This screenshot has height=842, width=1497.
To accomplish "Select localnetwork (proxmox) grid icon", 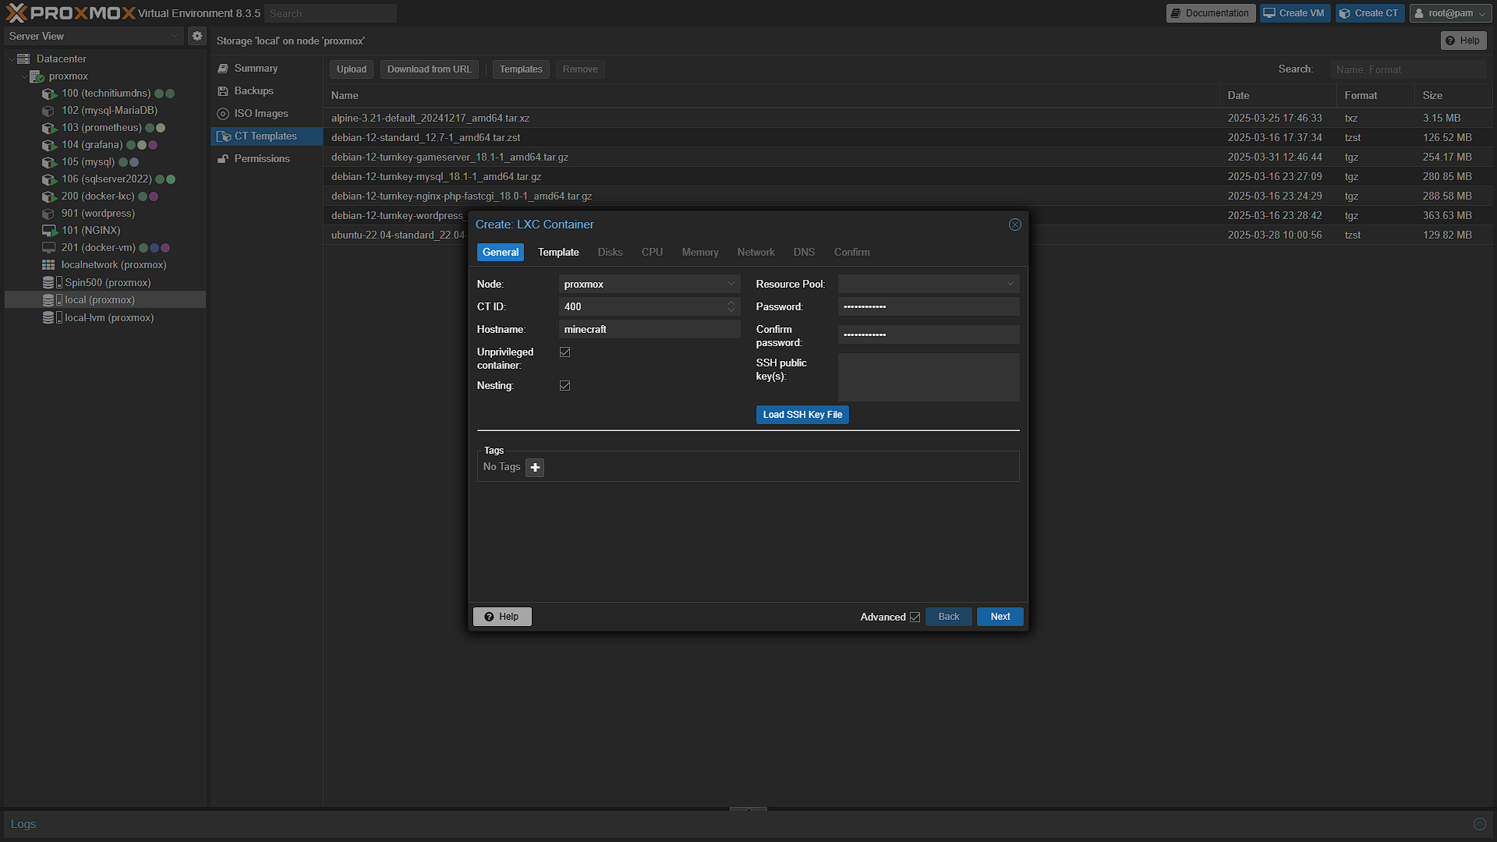I will (49, 265).
